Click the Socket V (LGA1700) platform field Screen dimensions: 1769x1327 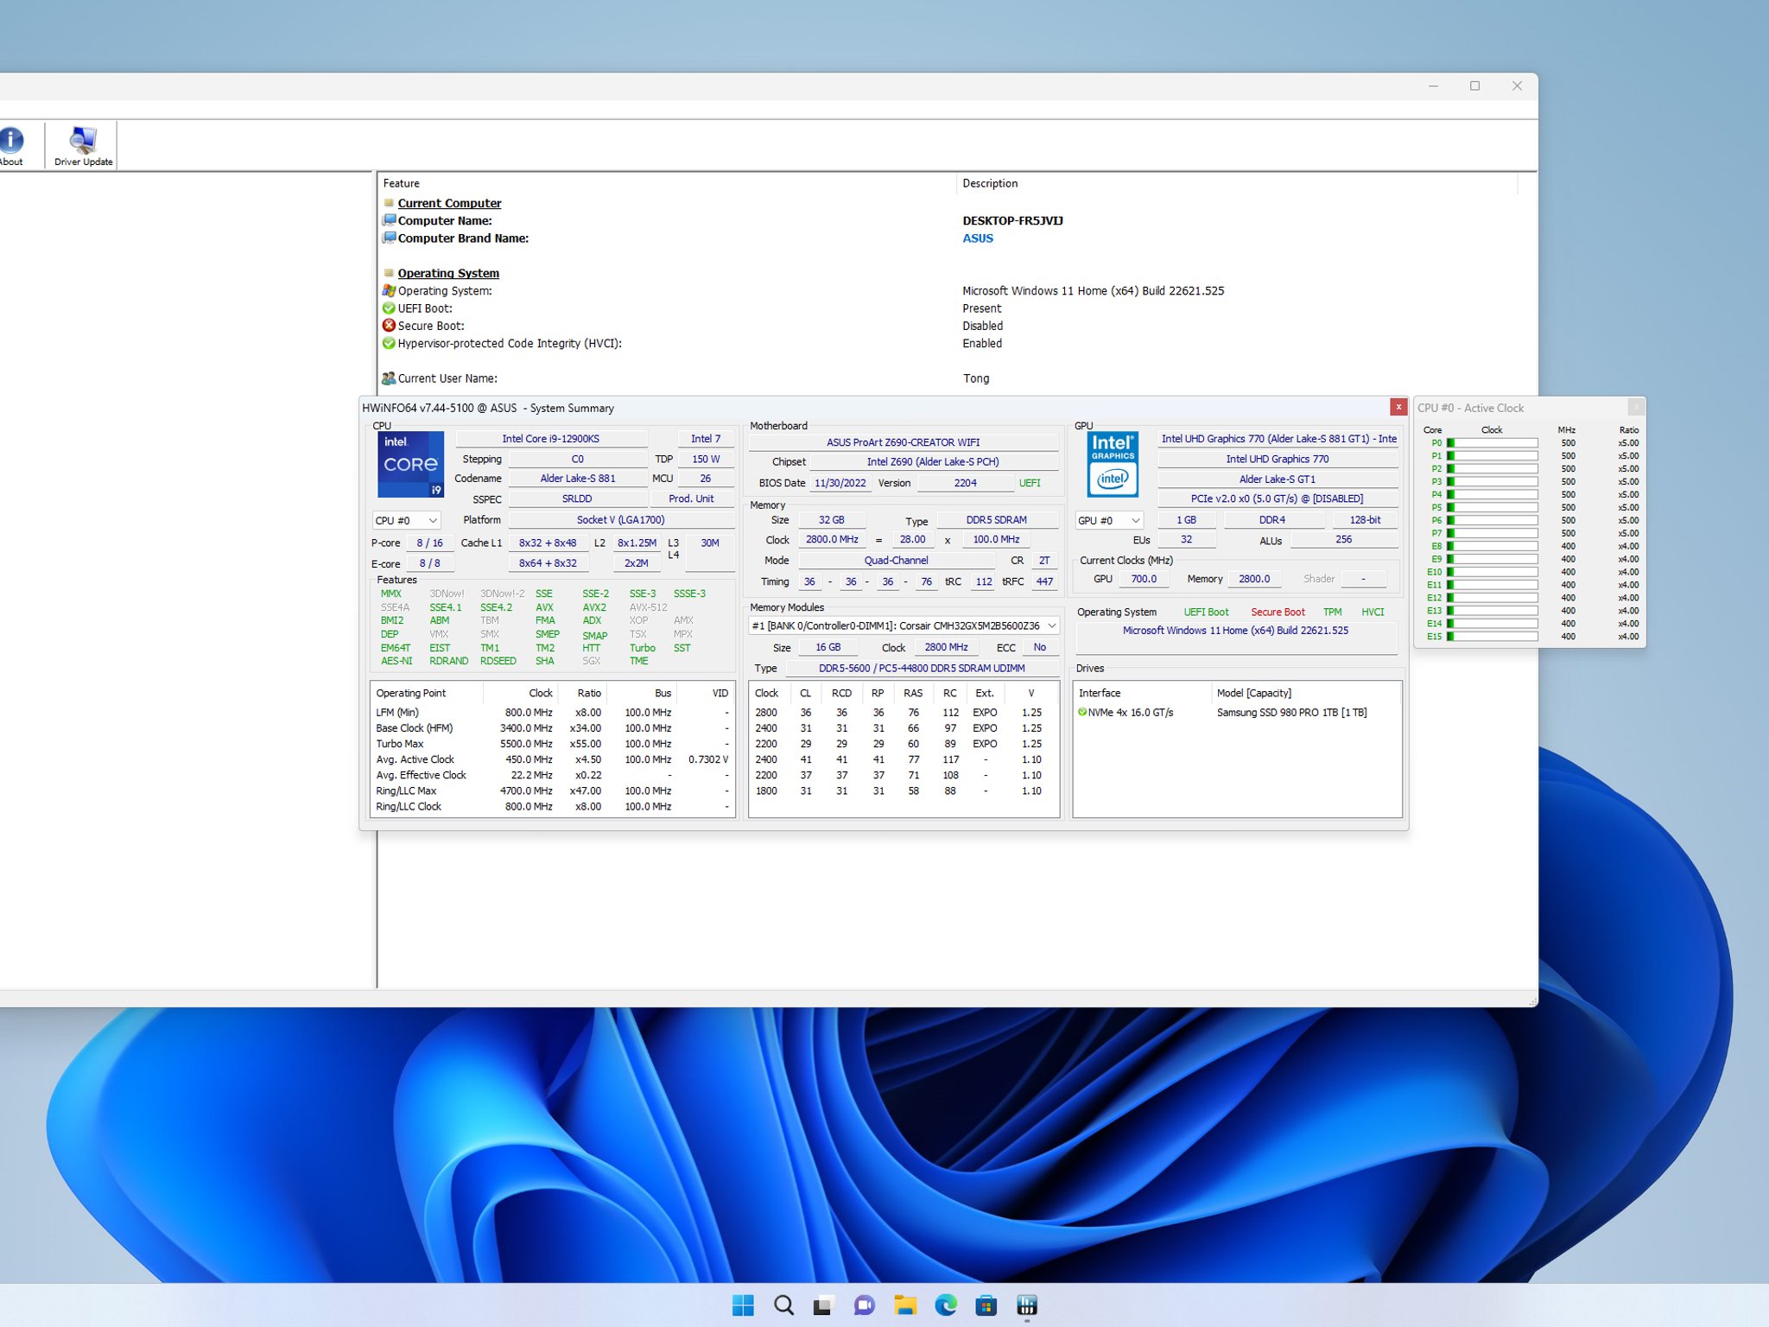click(x=621, y=520)
